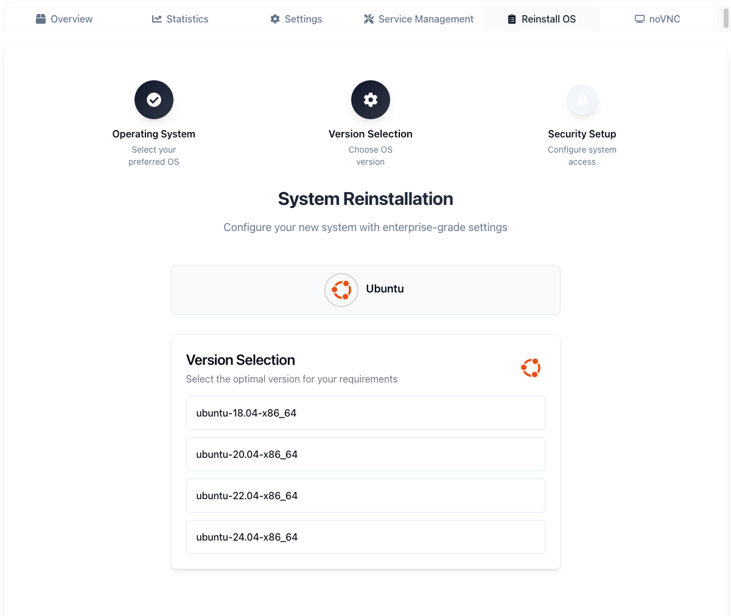Click the Service Management tools icon
The image size is (731, 616).
click(369, 19)
